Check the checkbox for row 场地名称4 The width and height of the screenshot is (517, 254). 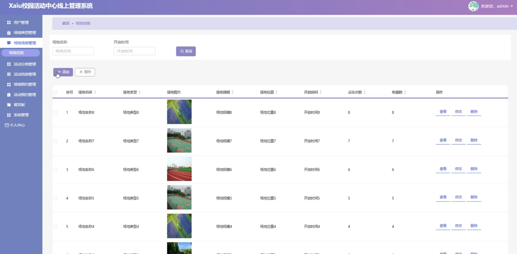(x=55, y=227)
